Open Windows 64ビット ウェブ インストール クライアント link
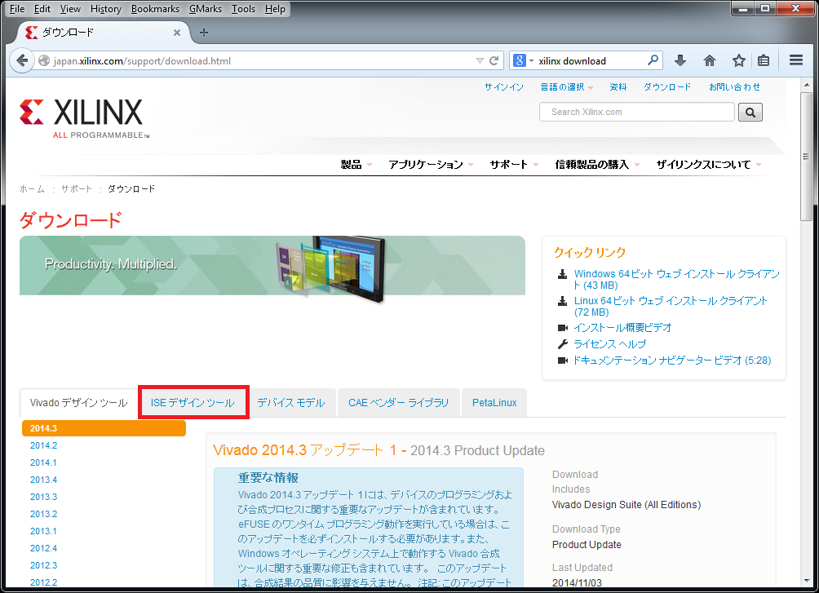 point(676,280)
